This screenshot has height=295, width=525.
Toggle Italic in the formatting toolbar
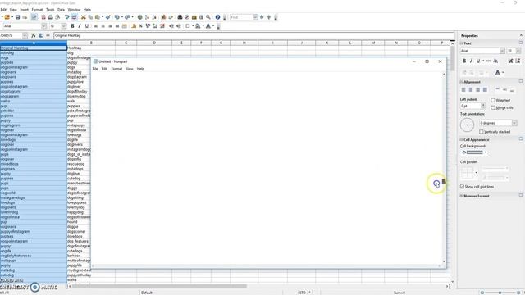pos(80,26)
